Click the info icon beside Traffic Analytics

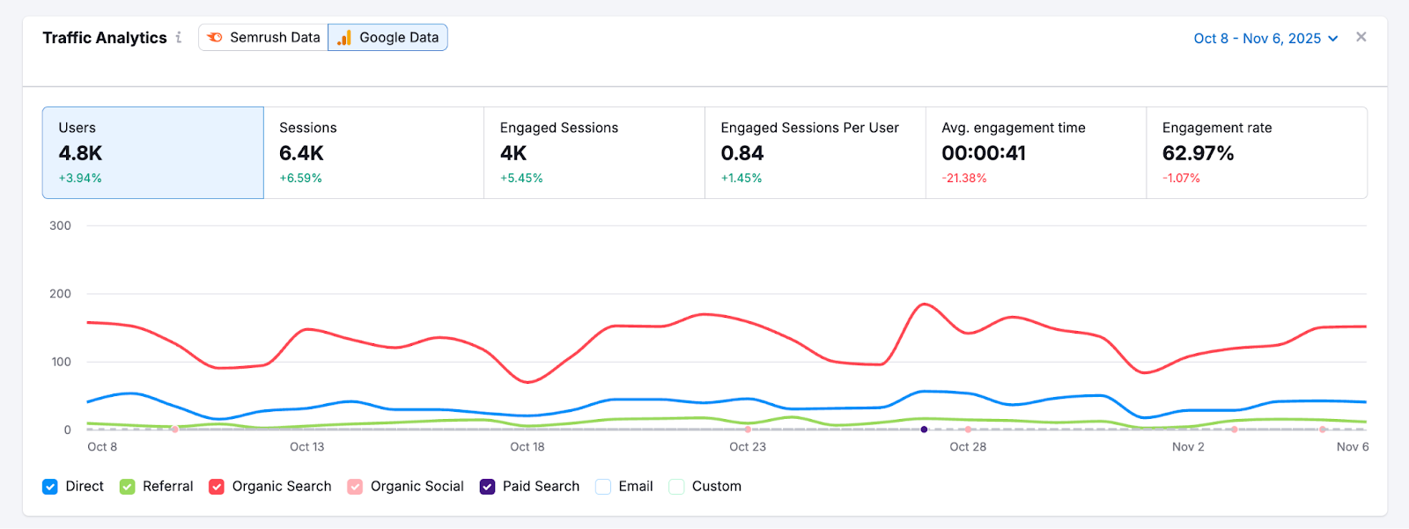(x=179, y=37)
